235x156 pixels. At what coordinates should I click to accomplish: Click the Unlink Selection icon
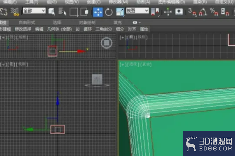point(4,12)
